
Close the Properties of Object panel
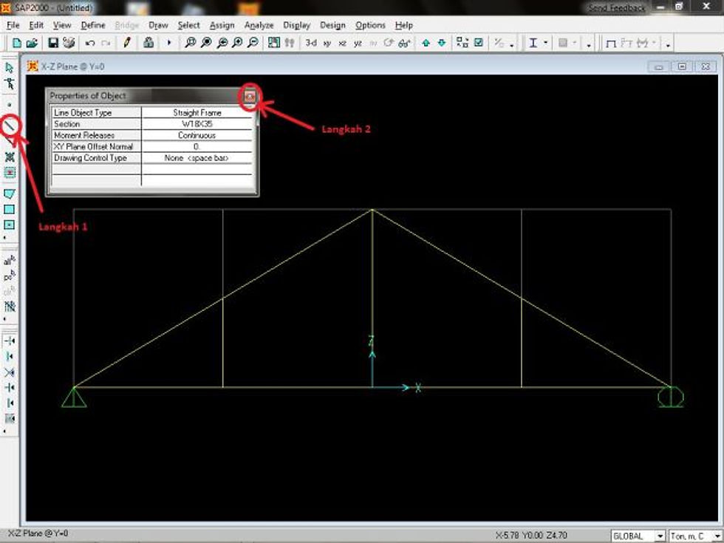250,96
